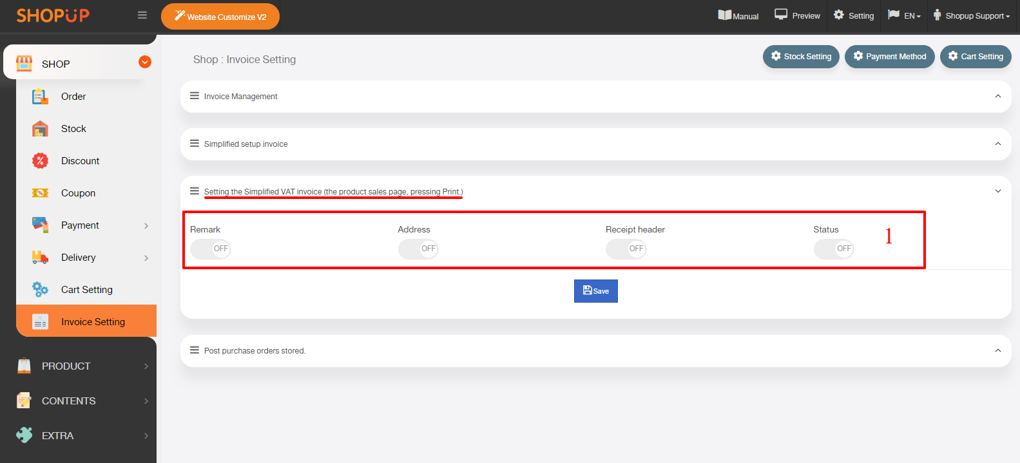Expand the Simplified setup invoice chevron
1020x463 pixels.
pos(998,144)
